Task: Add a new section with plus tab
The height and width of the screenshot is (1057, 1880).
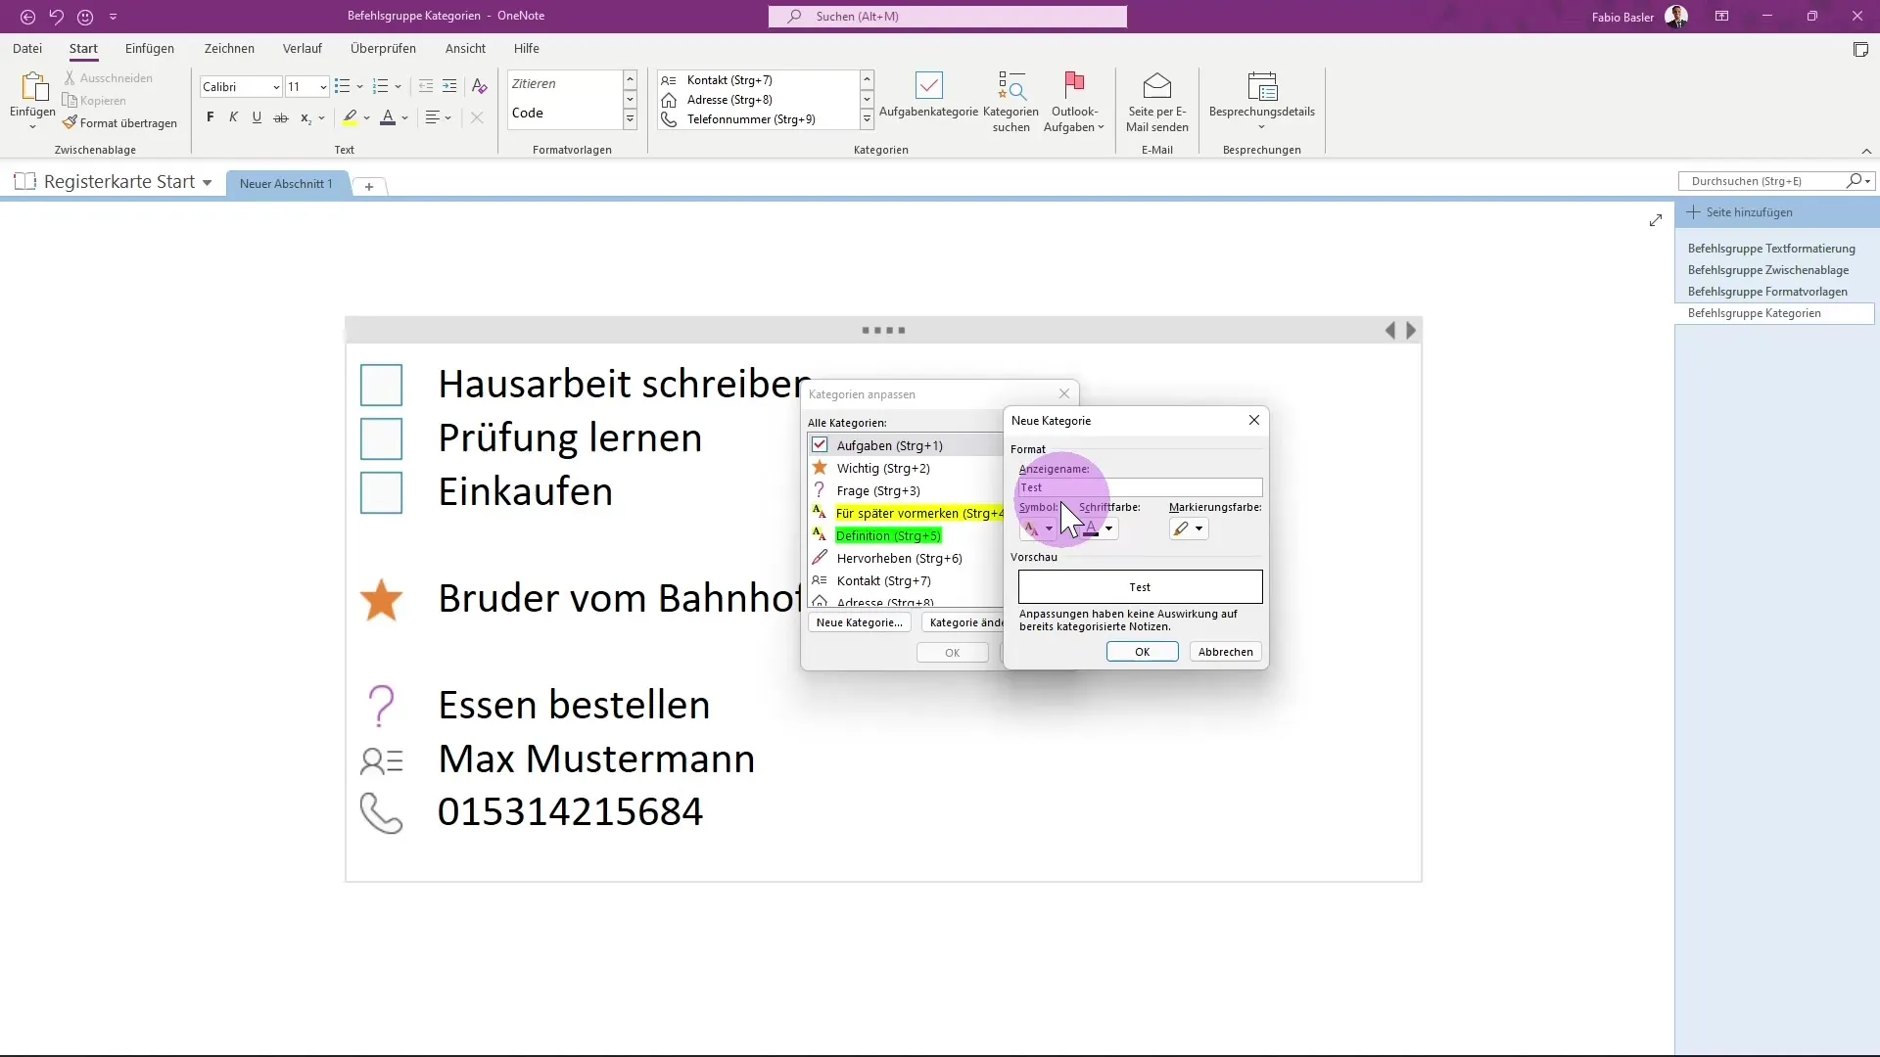Action: 369,186
